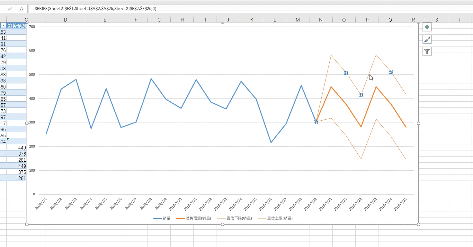Viewport: 473px width, 247px height.
Task: Click the 2019/7/25 date axis label
Action: pos(401,204)
